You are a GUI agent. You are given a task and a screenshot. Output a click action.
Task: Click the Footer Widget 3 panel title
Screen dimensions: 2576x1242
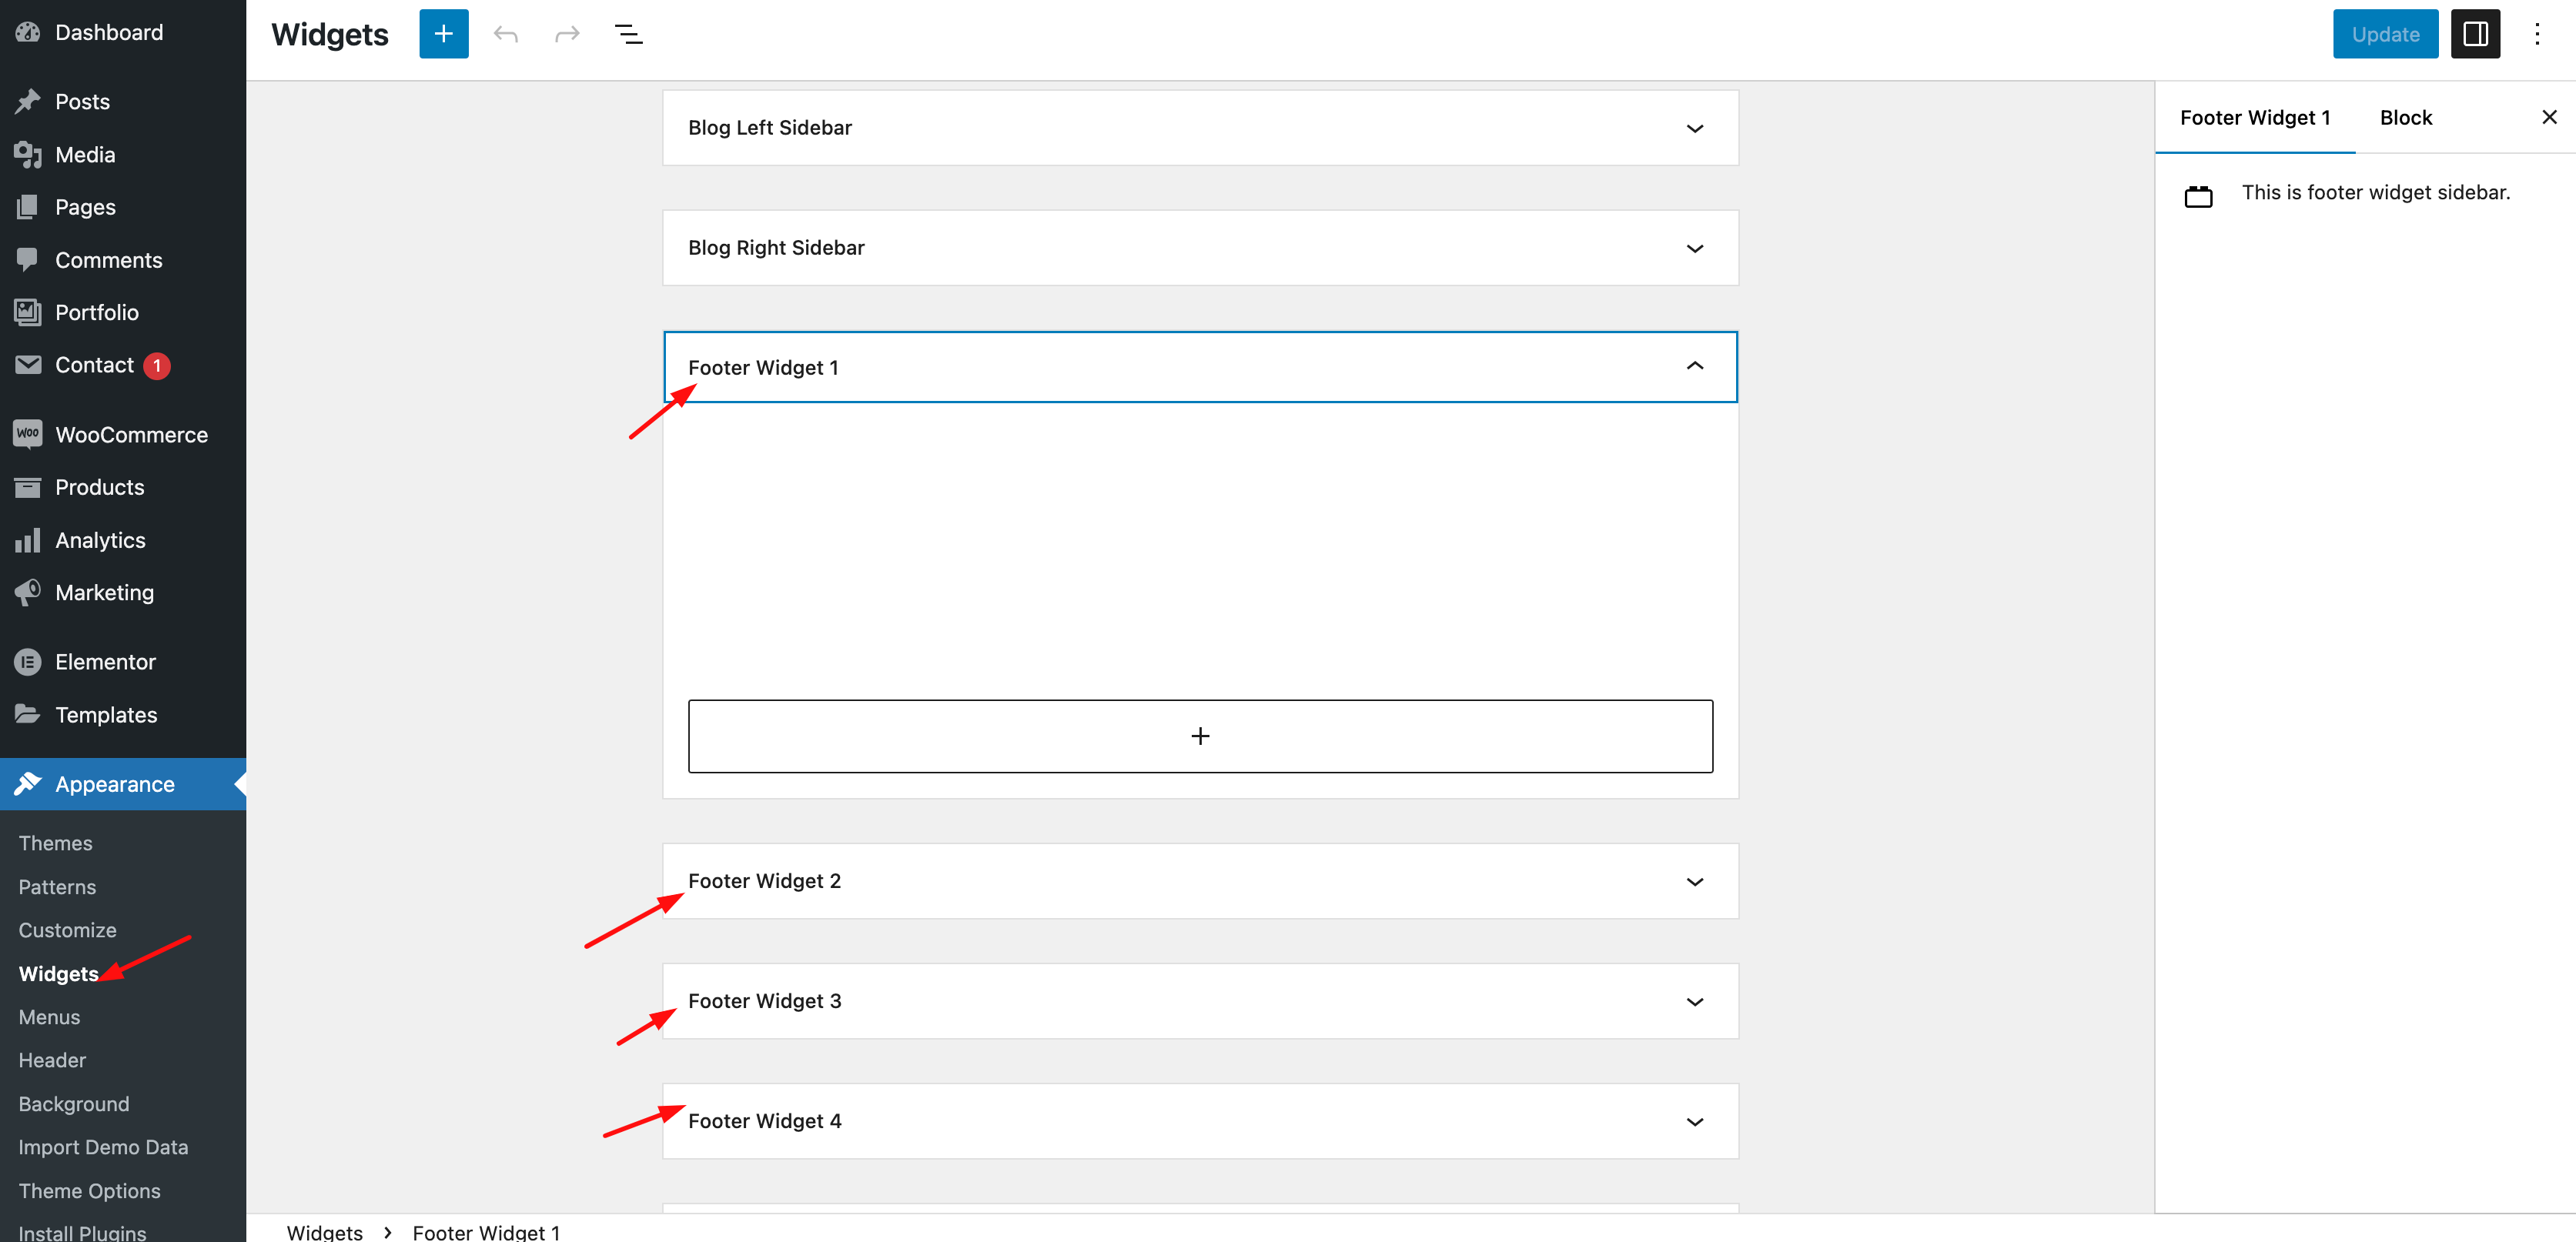764,1000
